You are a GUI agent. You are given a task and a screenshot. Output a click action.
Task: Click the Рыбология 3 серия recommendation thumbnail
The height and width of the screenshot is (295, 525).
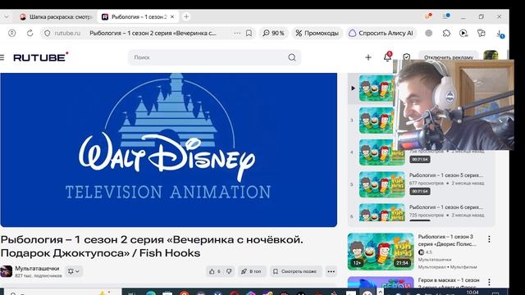381,252
